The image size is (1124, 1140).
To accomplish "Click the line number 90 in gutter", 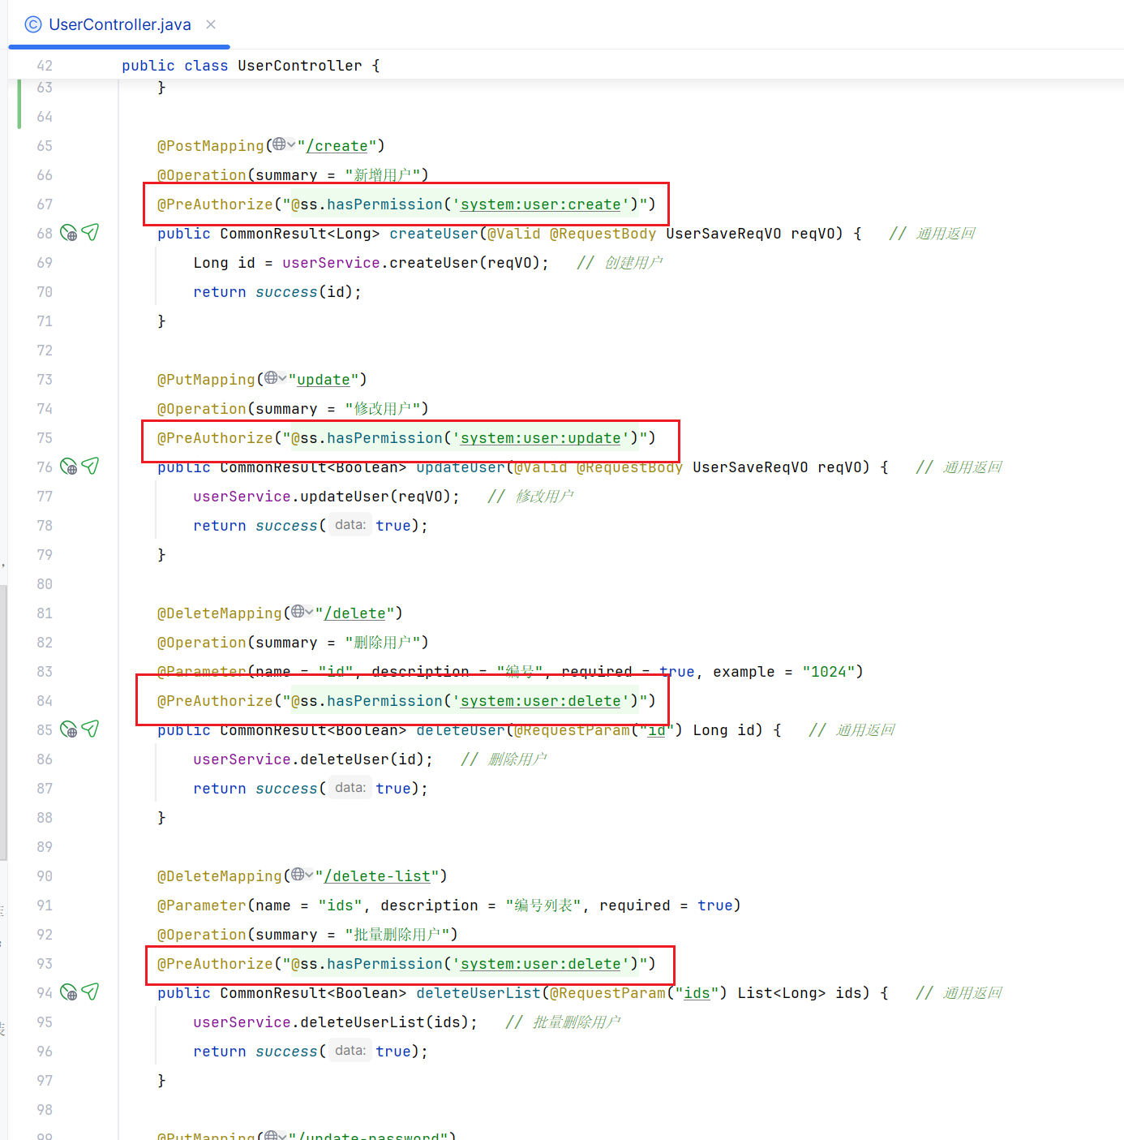I will tap(45, 876).
